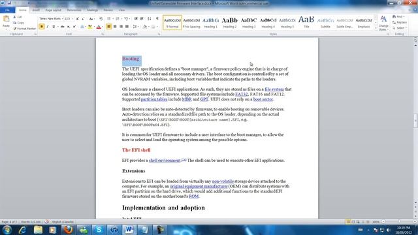This screenshot has height=235, width=418.
Task: Sort the selected text
Action: click(x=150, y=19)
